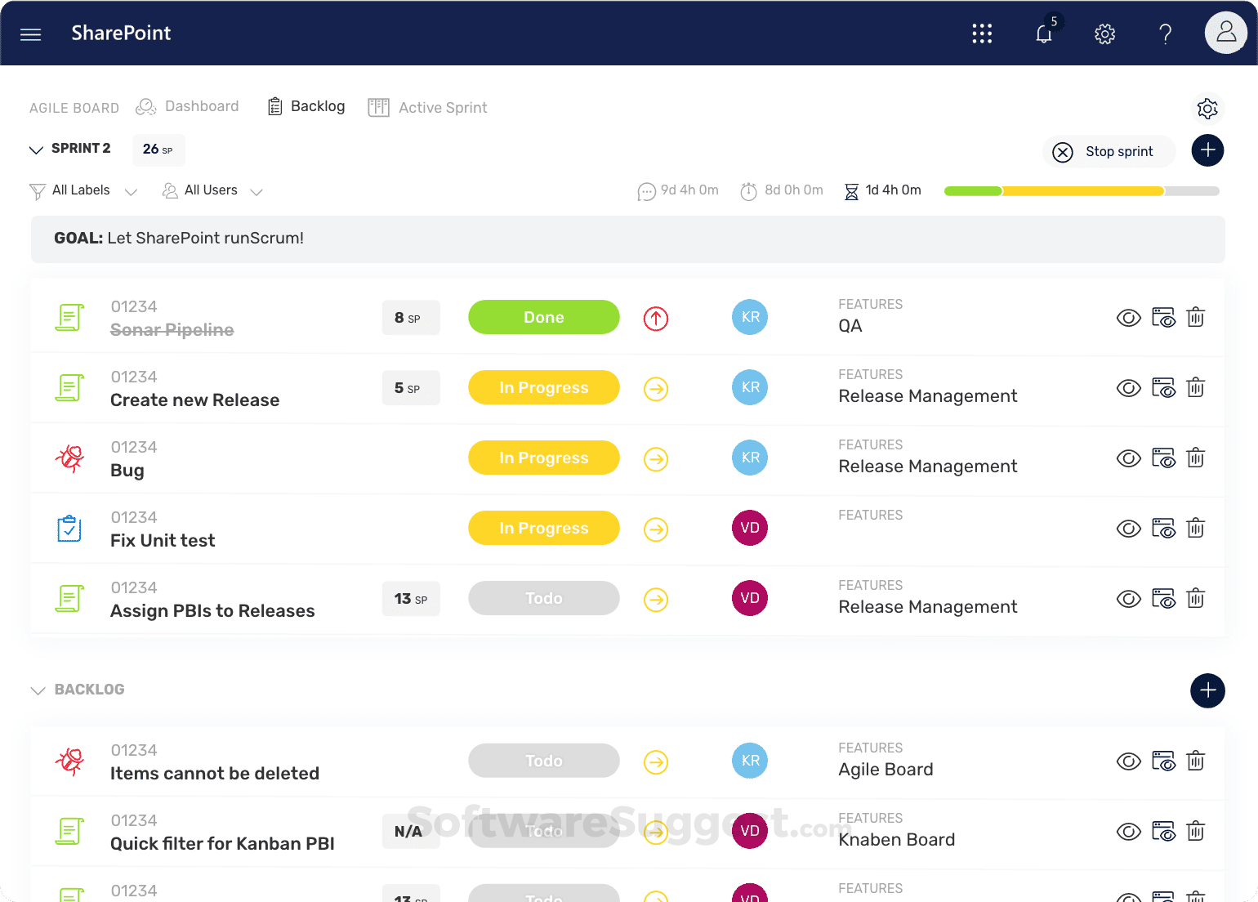1258x902 pixels.
Task: Switch to the Dashboard tab
Action: [188, 106]
